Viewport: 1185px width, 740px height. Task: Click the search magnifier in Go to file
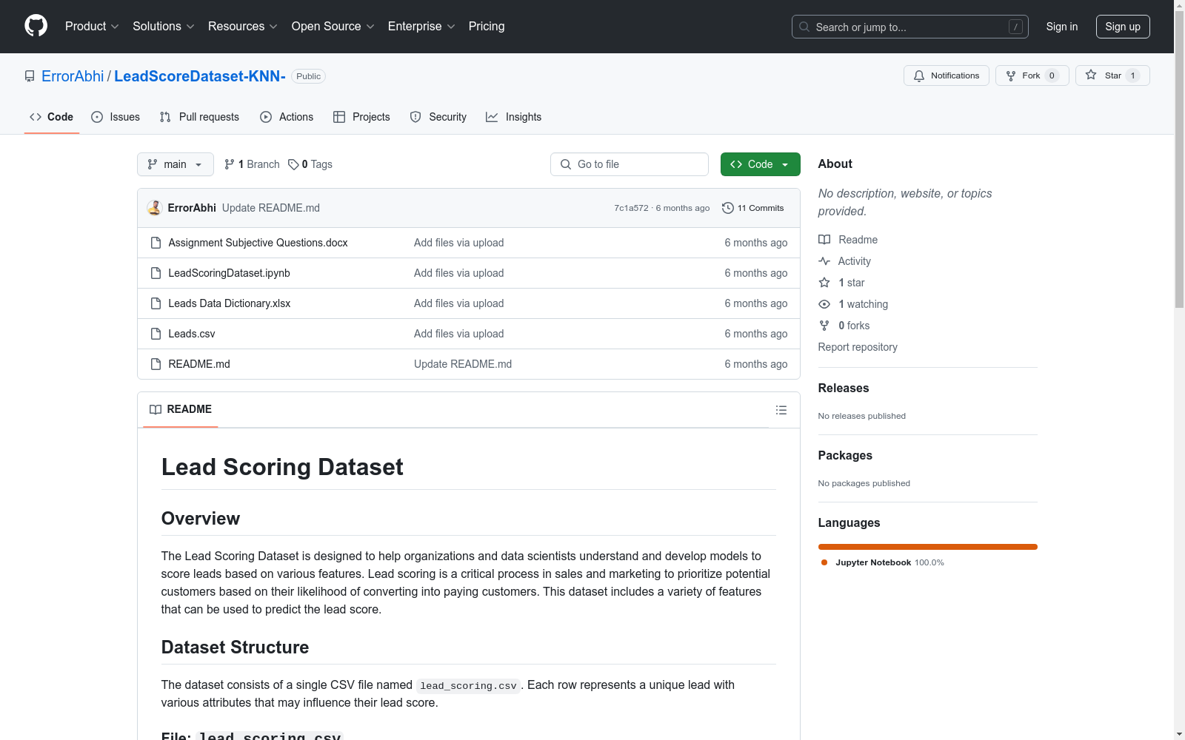click(566, 164)
